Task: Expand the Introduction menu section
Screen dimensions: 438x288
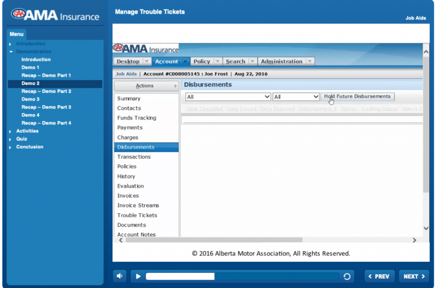Action: coord(10,44)
